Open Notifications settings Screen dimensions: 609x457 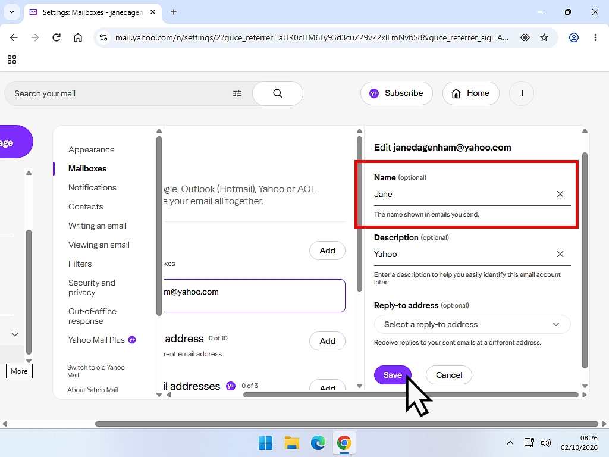pos(92,187)
